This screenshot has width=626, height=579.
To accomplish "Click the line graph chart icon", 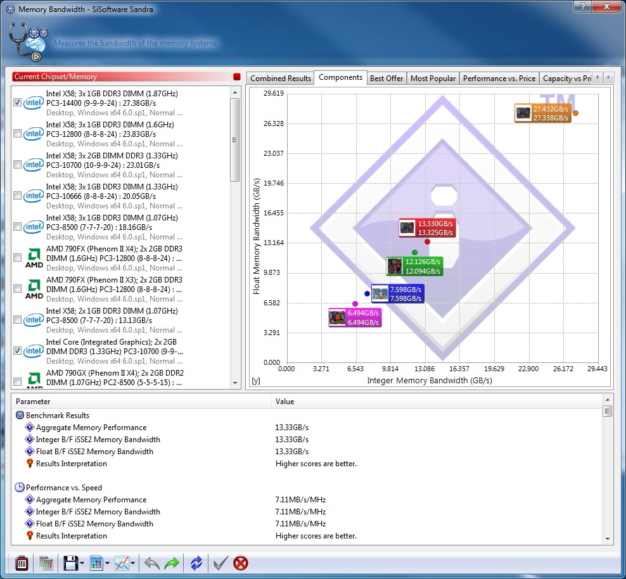I will [x=122, y=563].
